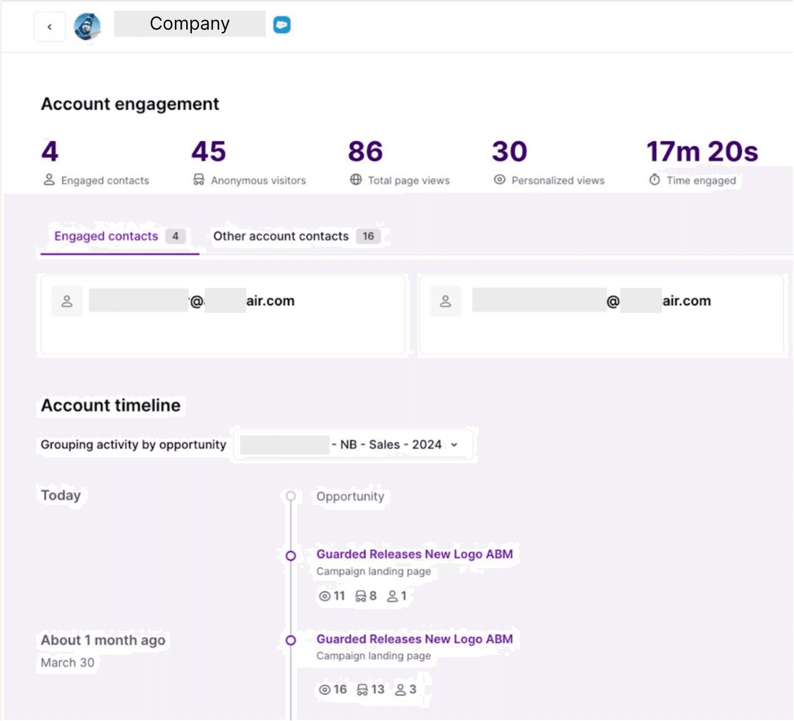Click the chevron on the NB - Sales - 2024 selector
The image size is (794, 721).
pos(455,444)
